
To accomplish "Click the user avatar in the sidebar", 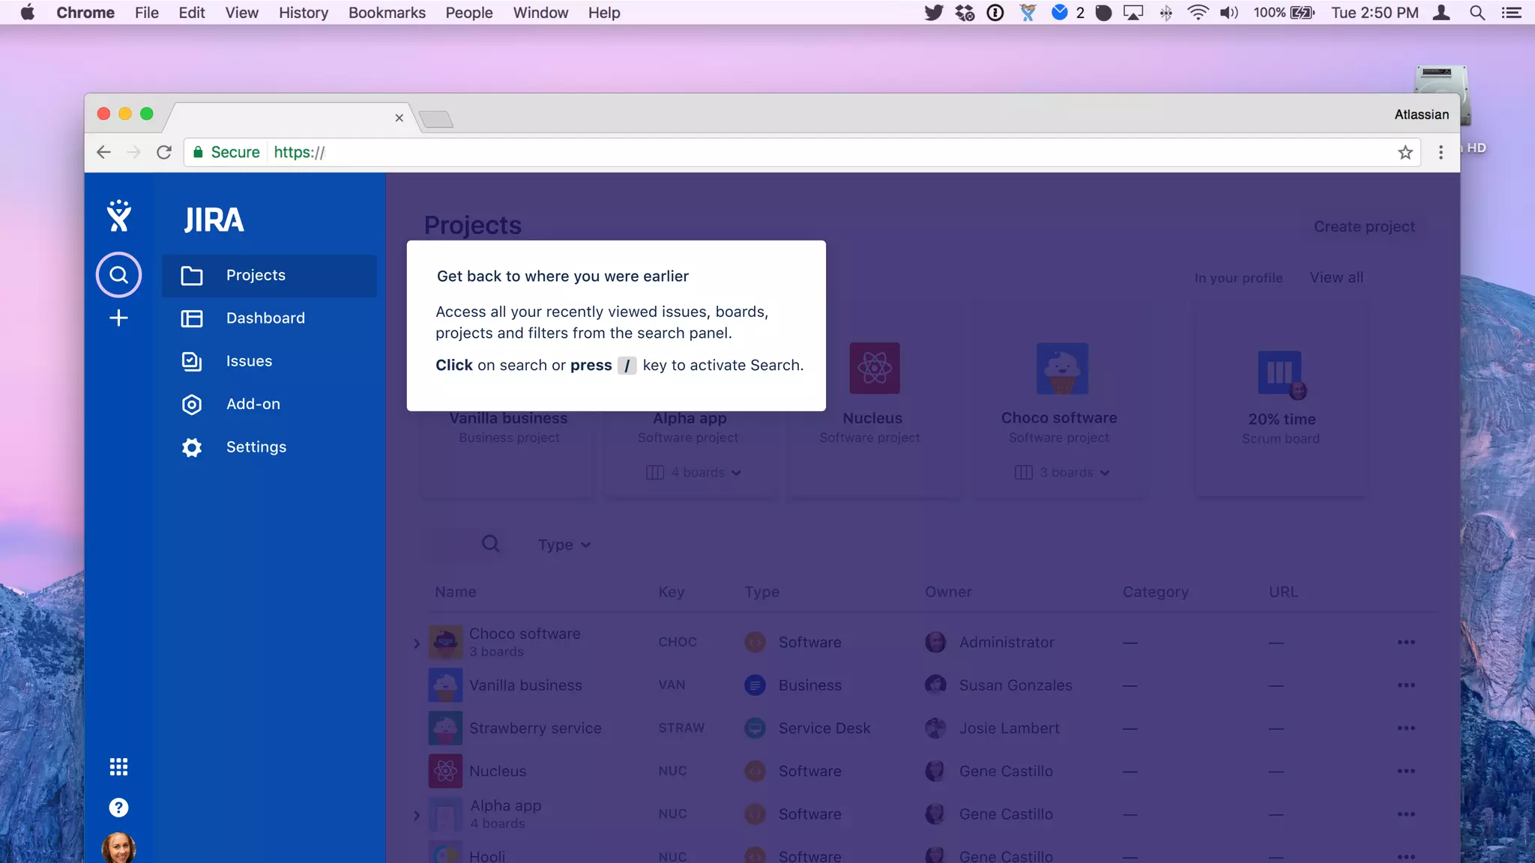I will point(118,848).
